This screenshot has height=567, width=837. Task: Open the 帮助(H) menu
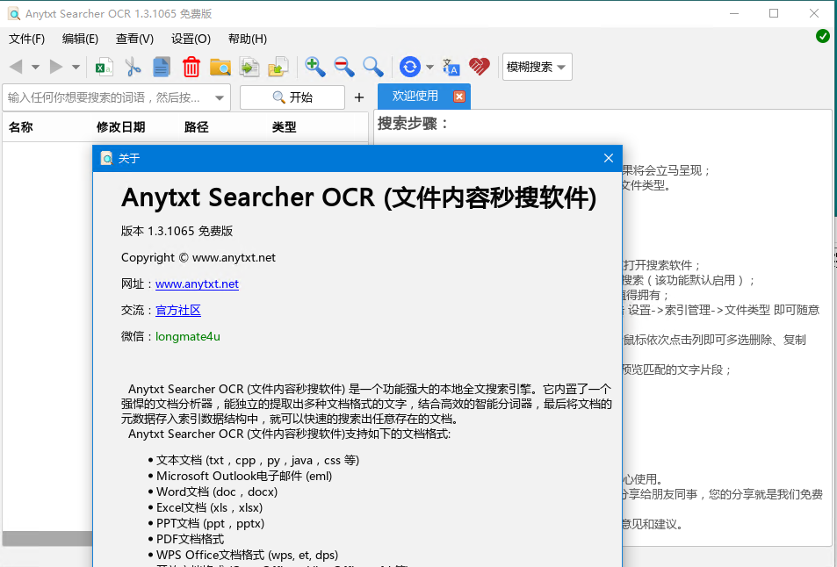(247, 39)
